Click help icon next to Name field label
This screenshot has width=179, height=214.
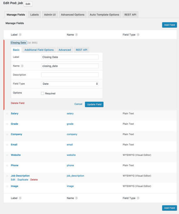(x=22, y=66)
